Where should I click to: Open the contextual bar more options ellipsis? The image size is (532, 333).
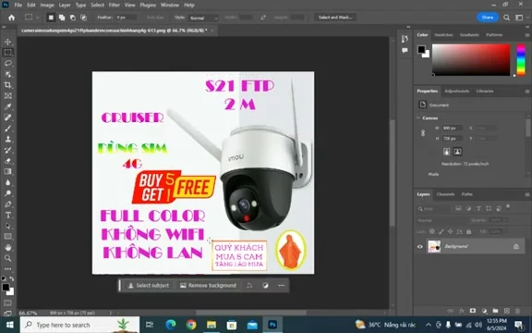point(282,286)
